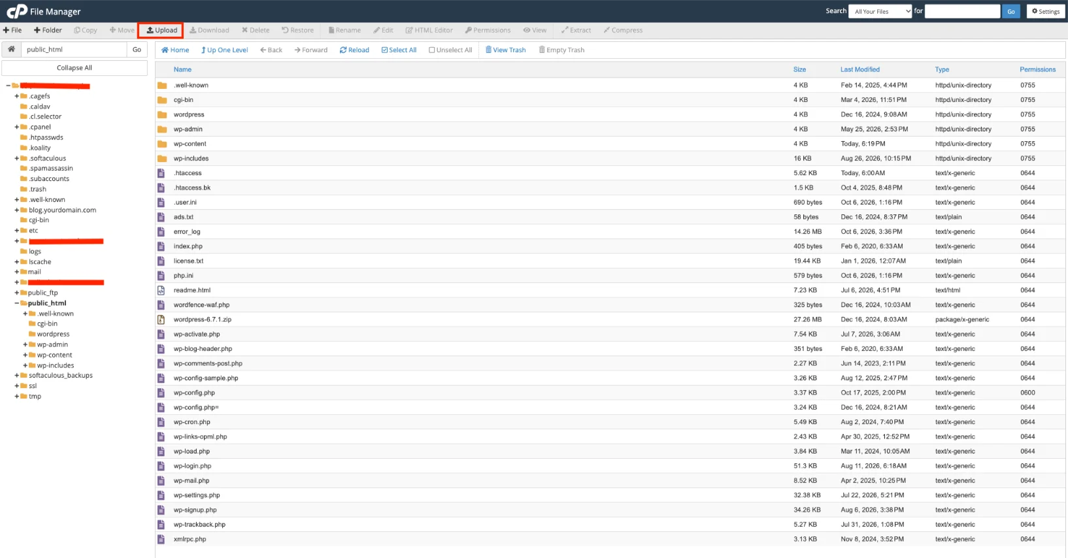Click the wp-content folder icon in file list
This screenshot has height=558, width=1068.
[x=162, y=144]
